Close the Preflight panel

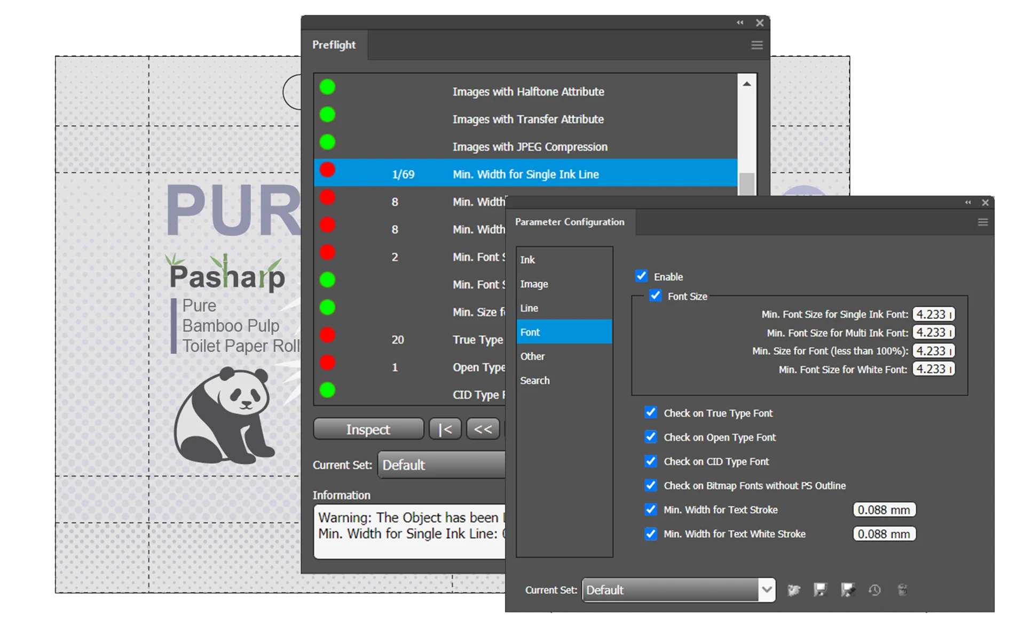760,22
